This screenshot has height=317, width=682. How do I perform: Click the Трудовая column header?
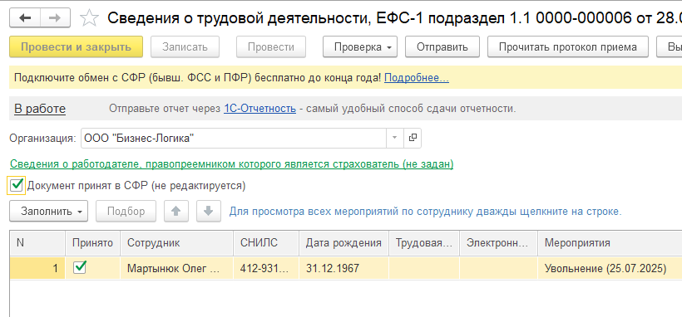tap(424, 243)
